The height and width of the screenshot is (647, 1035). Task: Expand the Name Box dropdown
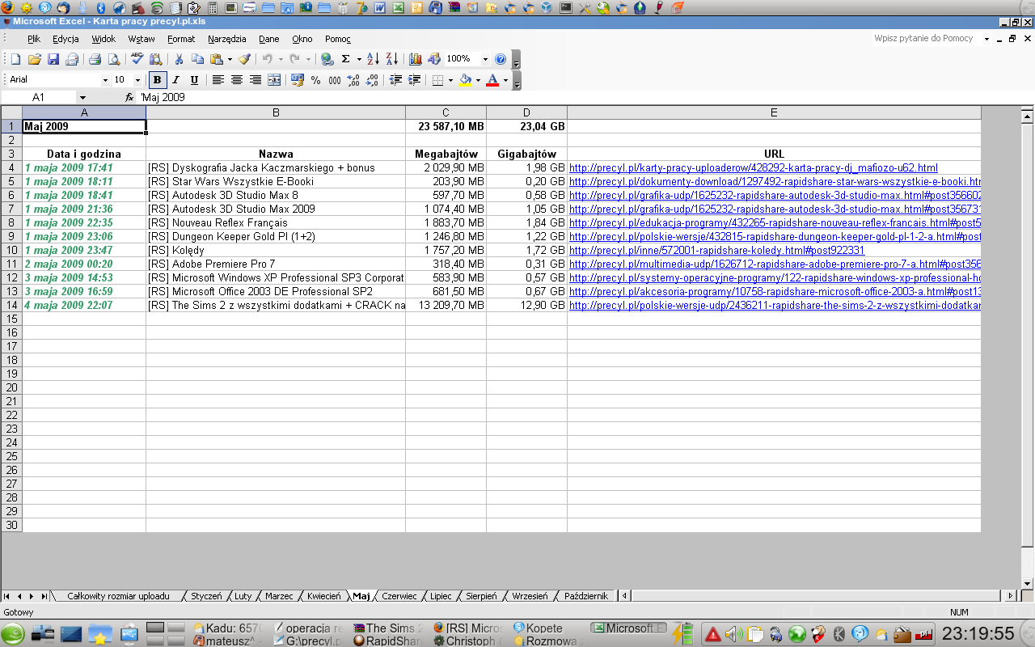[x=82, y=98]
